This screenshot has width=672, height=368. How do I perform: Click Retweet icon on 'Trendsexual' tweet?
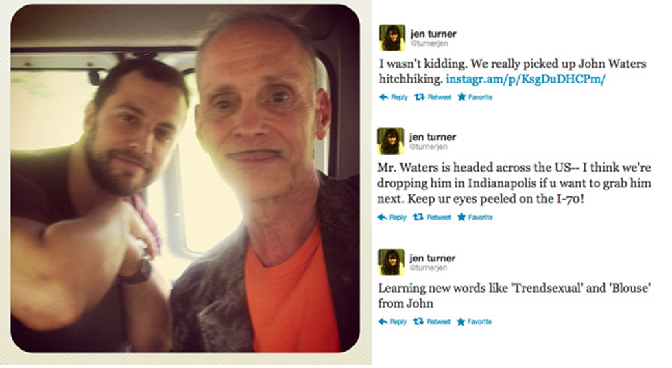[x=418, y=321]
